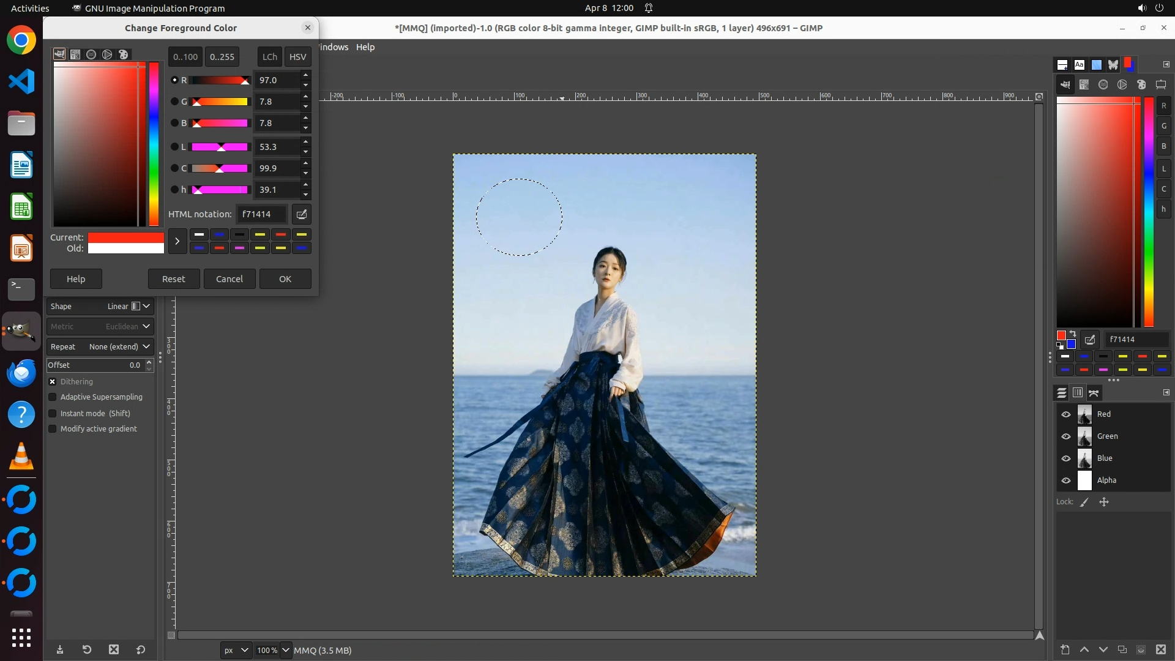Hide the Green channel with eye icon

(1066, 436)
